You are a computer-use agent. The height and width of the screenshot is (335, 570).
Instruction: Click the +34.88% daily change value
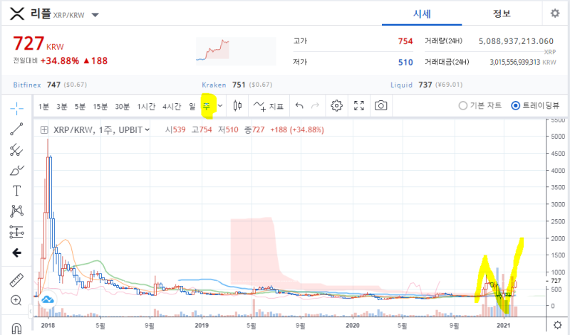60,61
